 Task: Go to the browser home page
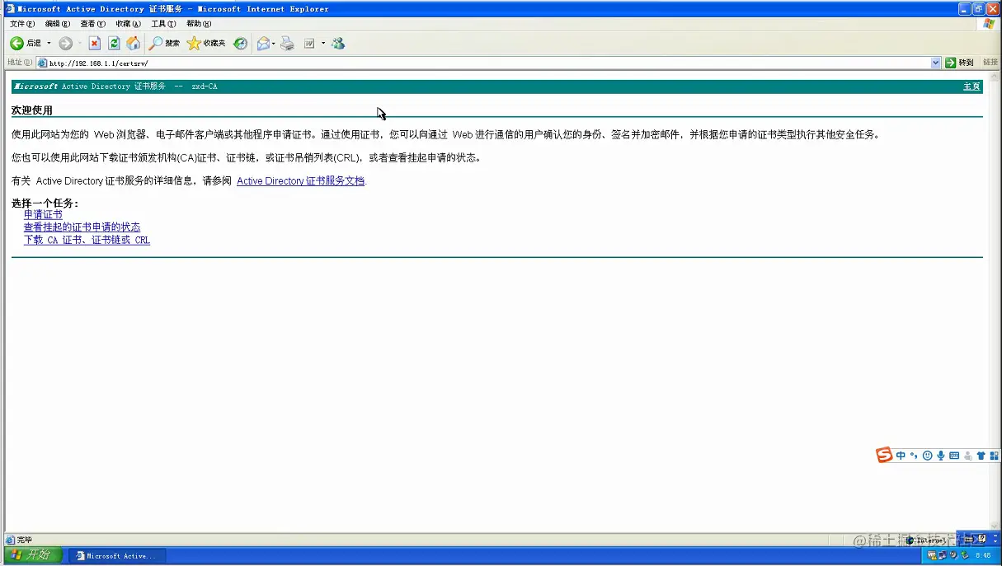tap(133, 43)
